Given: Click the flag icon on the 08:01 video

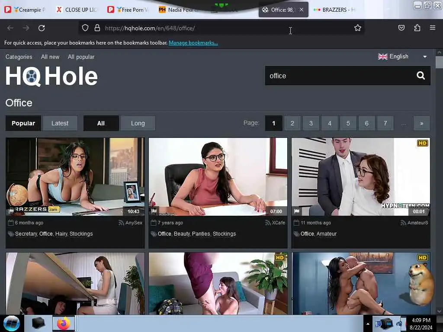Looking at the screenshot, I should tap(297, 211).
